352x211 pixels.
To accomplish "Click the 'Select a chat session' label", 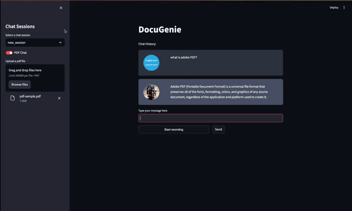I will click(18, 35).
